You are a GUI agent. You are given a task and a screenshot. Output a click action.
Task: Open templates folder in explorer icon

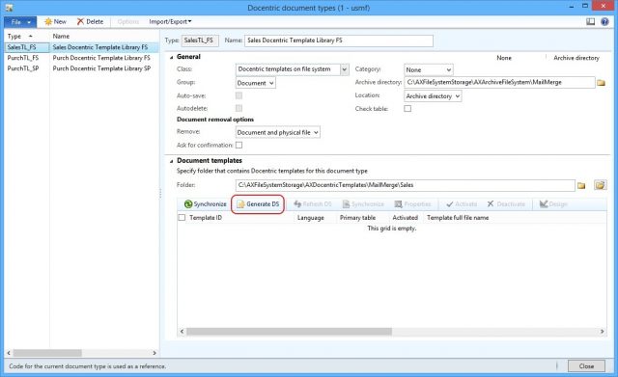pos(600,185)
